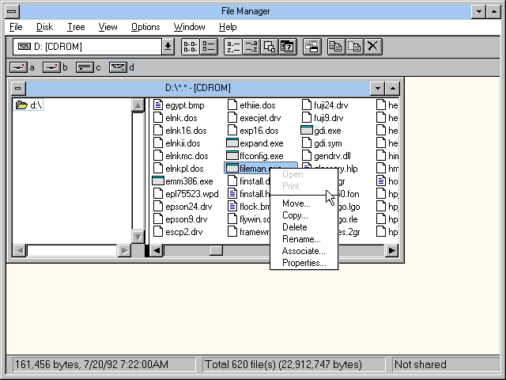Screen dimensions: 506x380
Task: Click Associate... in the context menu
Action: [x=303, y=251]
